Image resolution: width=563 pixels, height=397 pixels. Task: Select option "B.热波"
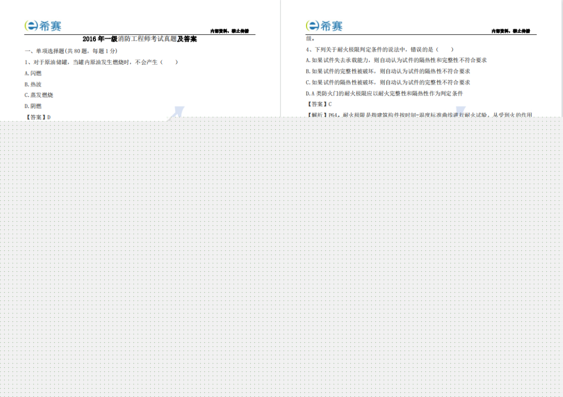coord(33,85)
